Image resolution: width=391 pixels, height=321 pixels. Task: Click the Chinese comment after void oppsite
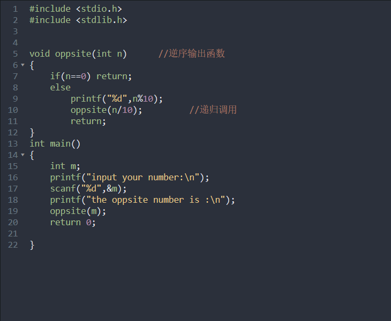(x=192, y=53)
